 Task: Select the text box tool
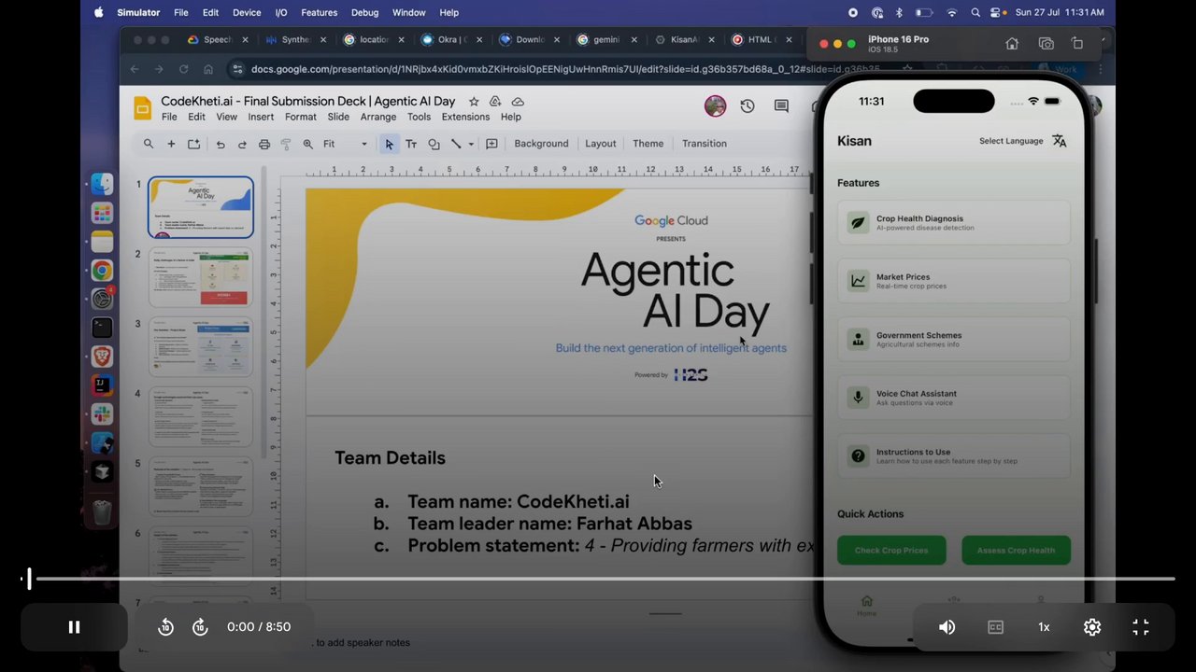(x=411, y=144)
